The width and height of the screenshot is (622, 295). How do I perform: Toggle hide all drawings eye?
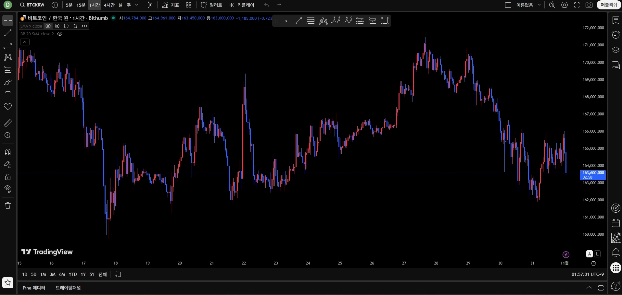[8, 189]
